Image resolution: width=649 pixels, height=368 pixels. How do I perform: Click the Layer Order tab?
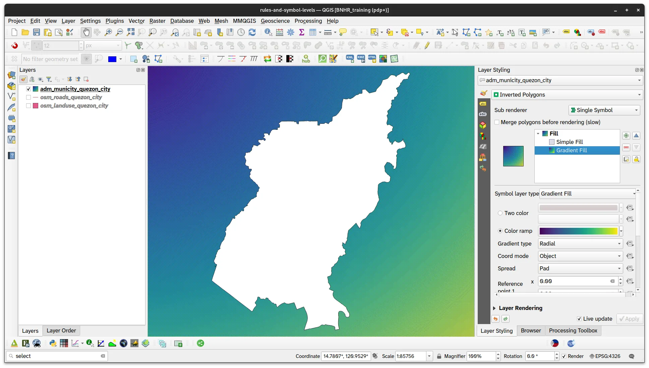pyautogui.click(x=61, y=330)
